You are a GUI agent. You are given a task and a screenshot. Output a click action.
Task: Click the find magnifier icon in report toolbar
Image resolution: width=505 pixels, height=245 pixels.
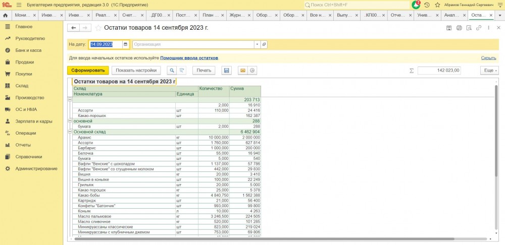click(x=172, y=71)
